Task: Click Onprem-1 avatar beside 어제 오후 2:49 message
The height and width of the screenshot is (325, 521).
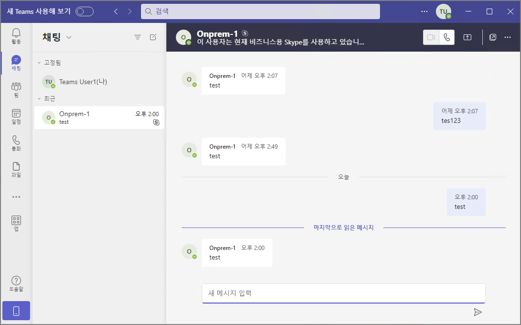Action: click(x=189, y=150)
